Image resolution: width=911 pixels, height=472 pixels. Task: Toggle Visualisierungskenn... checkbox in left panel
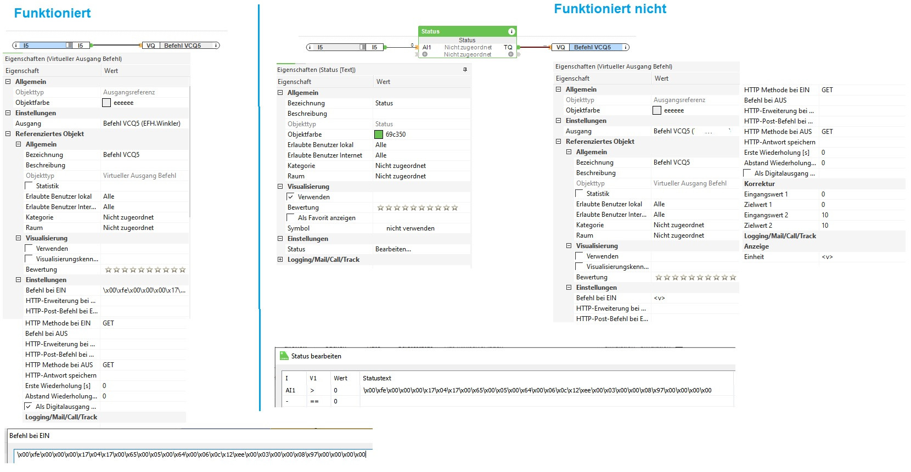[x=29, y=259]
